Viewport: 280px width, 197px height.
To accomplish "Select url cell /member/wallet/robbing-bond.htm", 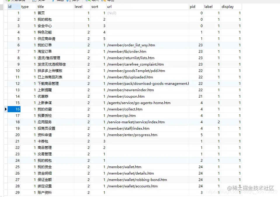I will pos(148,180).
